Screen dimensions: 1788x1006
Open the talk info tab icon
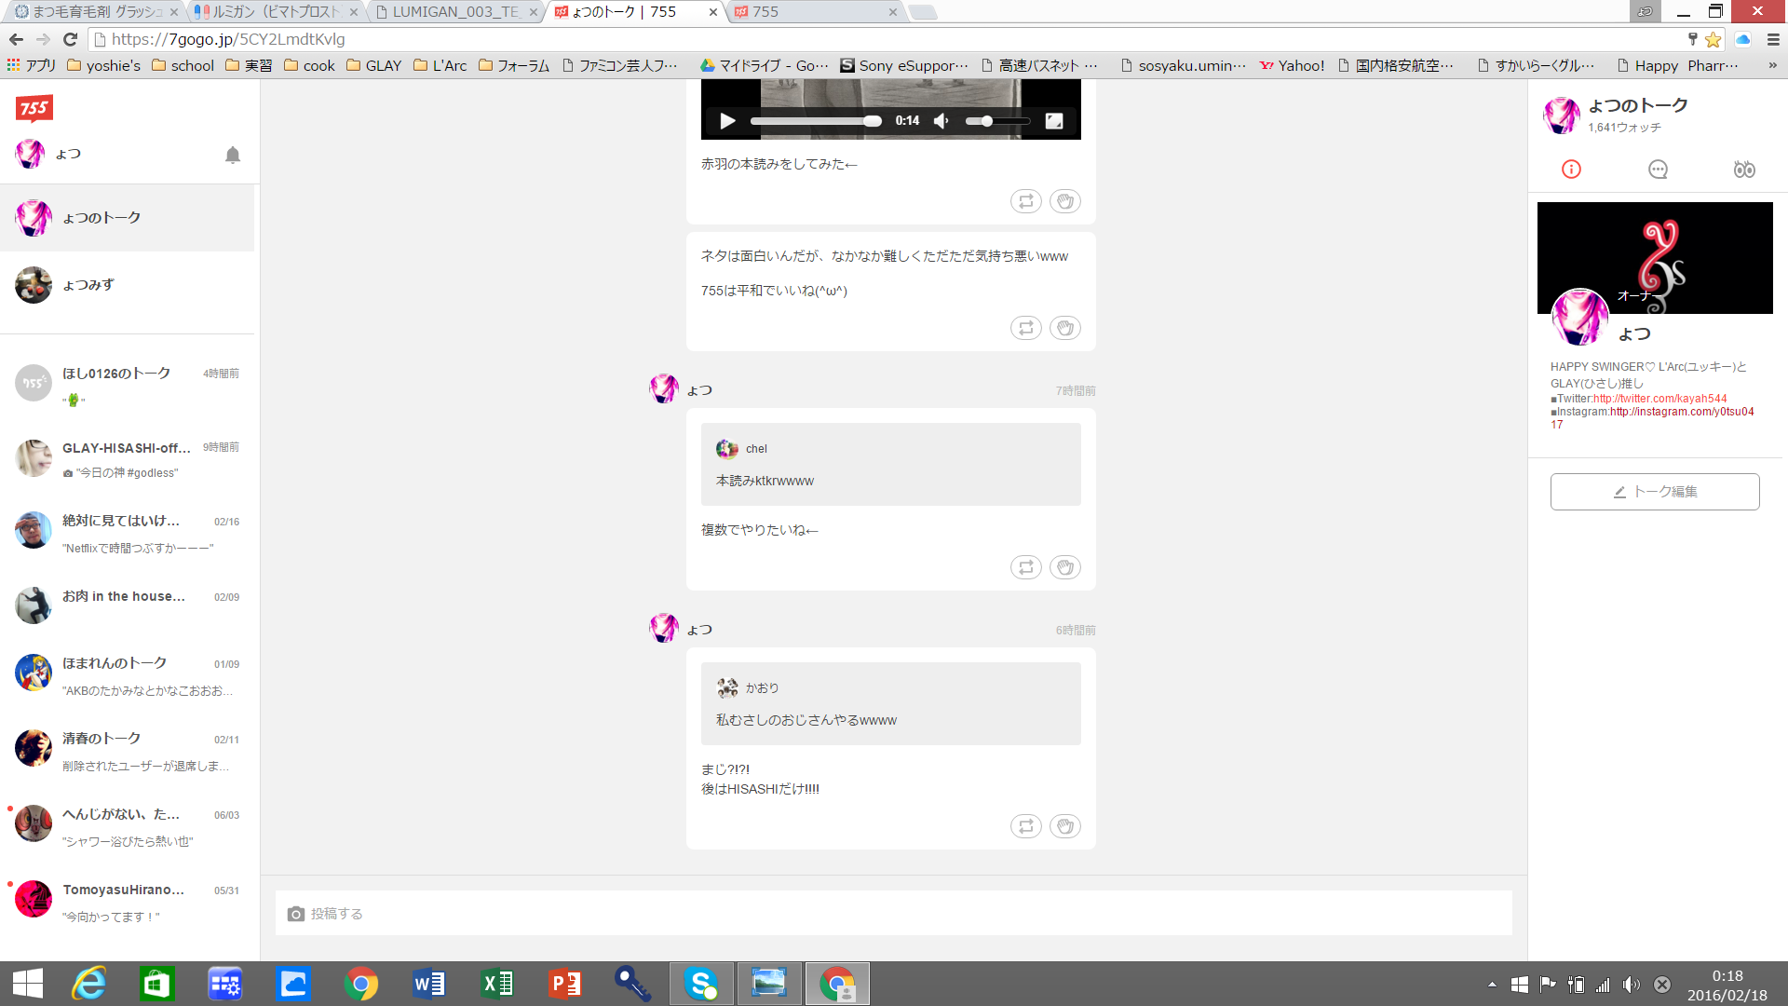tap(1571, 170)
